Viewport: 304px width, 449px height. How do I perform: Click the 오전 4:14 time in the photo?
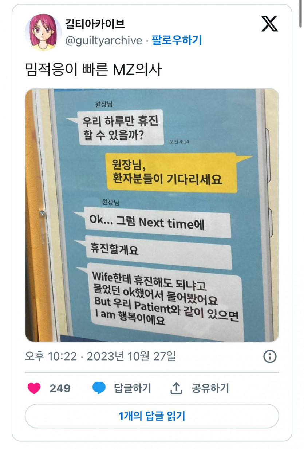click(179, 142)
